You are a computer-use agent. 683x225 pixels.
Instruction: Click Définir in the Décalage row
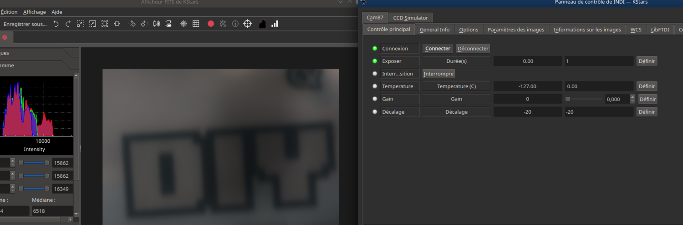tap(647, 112)
